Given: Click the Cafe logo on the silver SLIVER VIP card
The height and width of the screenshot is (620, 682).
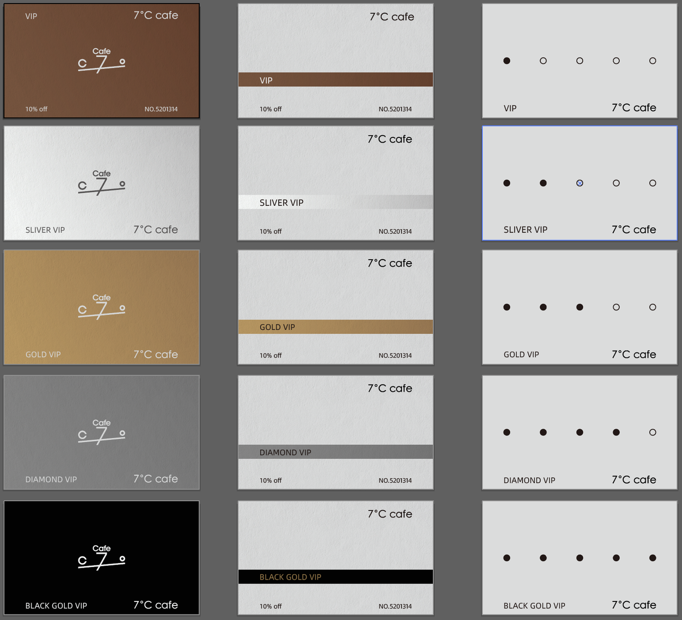Looking at the screenshot, I should (x=101, y=183).
